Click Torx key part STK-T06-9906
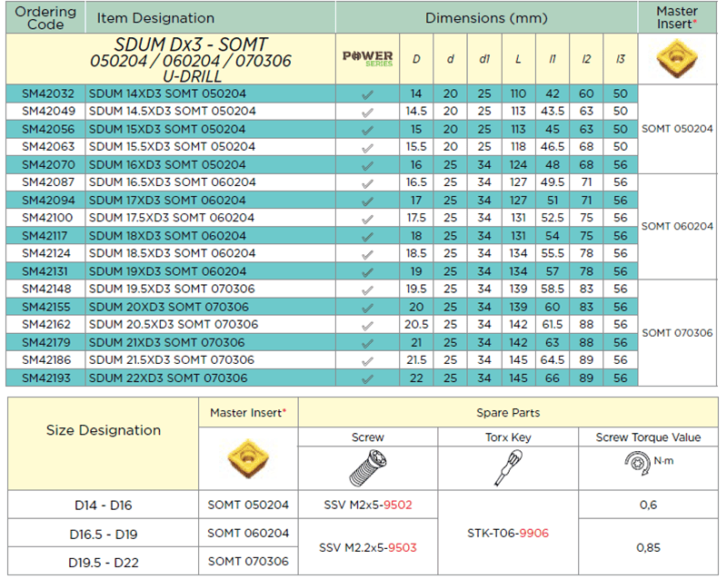Image resolution: width=727 pixels, height=579 pixels. coord(508,533)
